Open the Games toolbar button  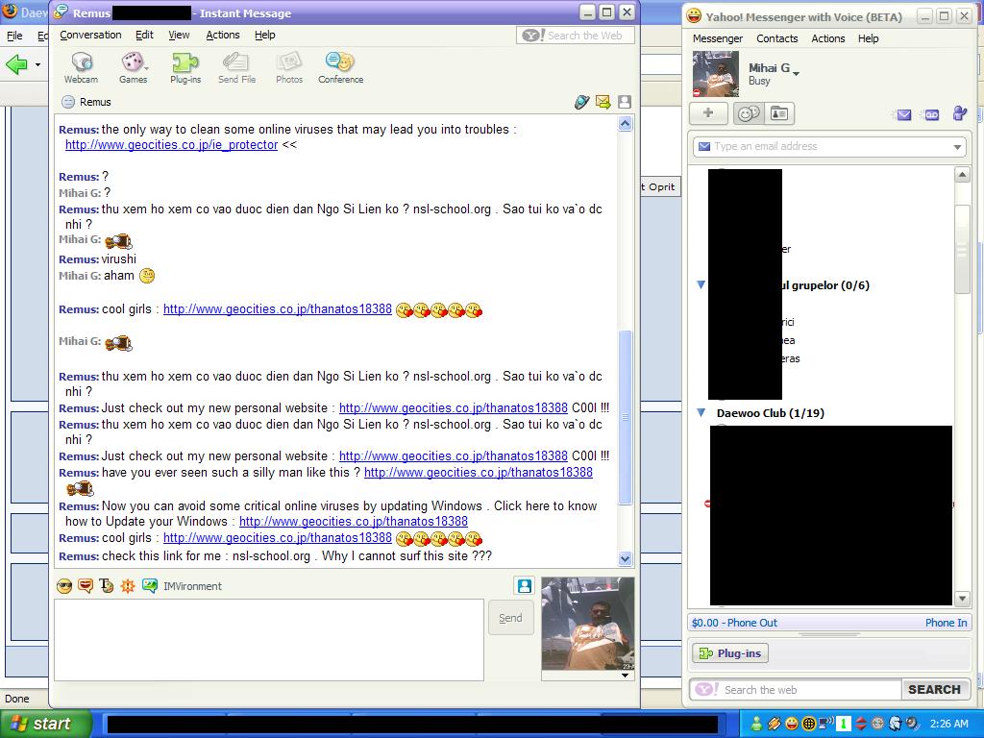(x=133, y=68)
